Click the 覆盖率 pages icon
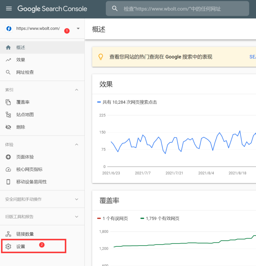 (x=8, y=102)
